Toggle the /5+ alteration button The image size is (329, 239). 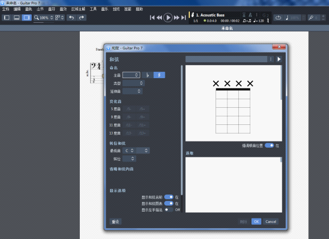pyautogui.click(x=142, y=109)
